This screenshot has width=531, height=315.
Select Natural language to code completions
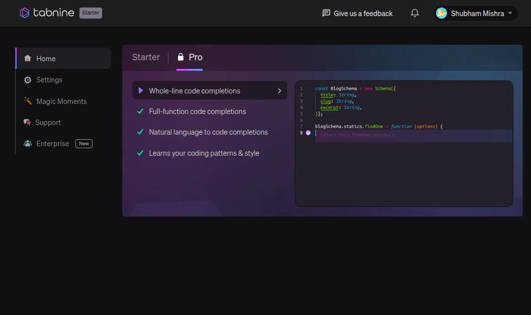pos(208,132)
